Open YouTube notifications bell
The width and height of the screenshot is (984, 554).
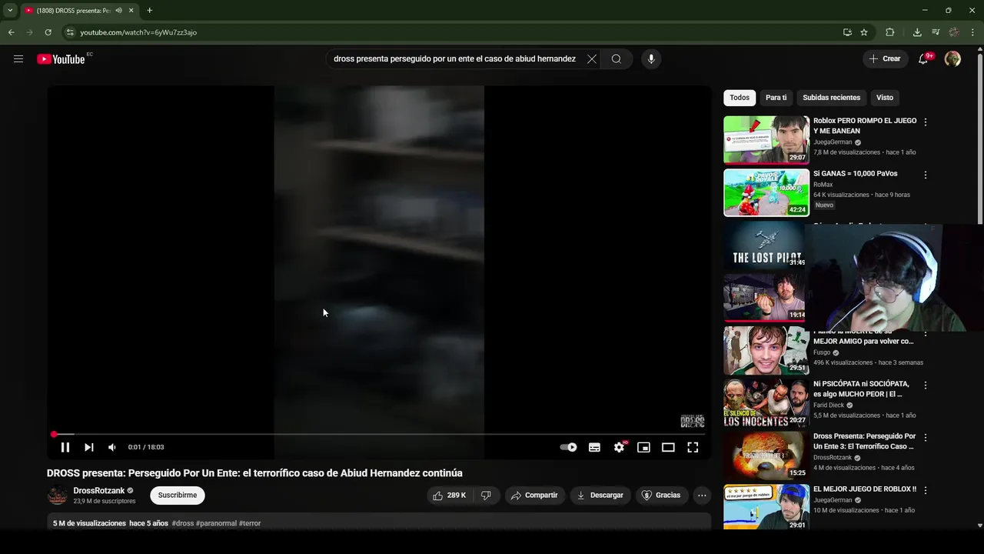[x=923, y=59]
